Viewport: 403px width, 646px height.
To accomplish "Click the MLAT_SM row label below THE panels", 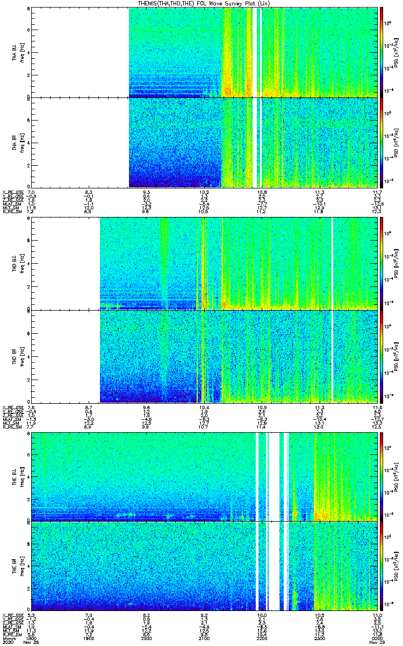I will (11, 627).
